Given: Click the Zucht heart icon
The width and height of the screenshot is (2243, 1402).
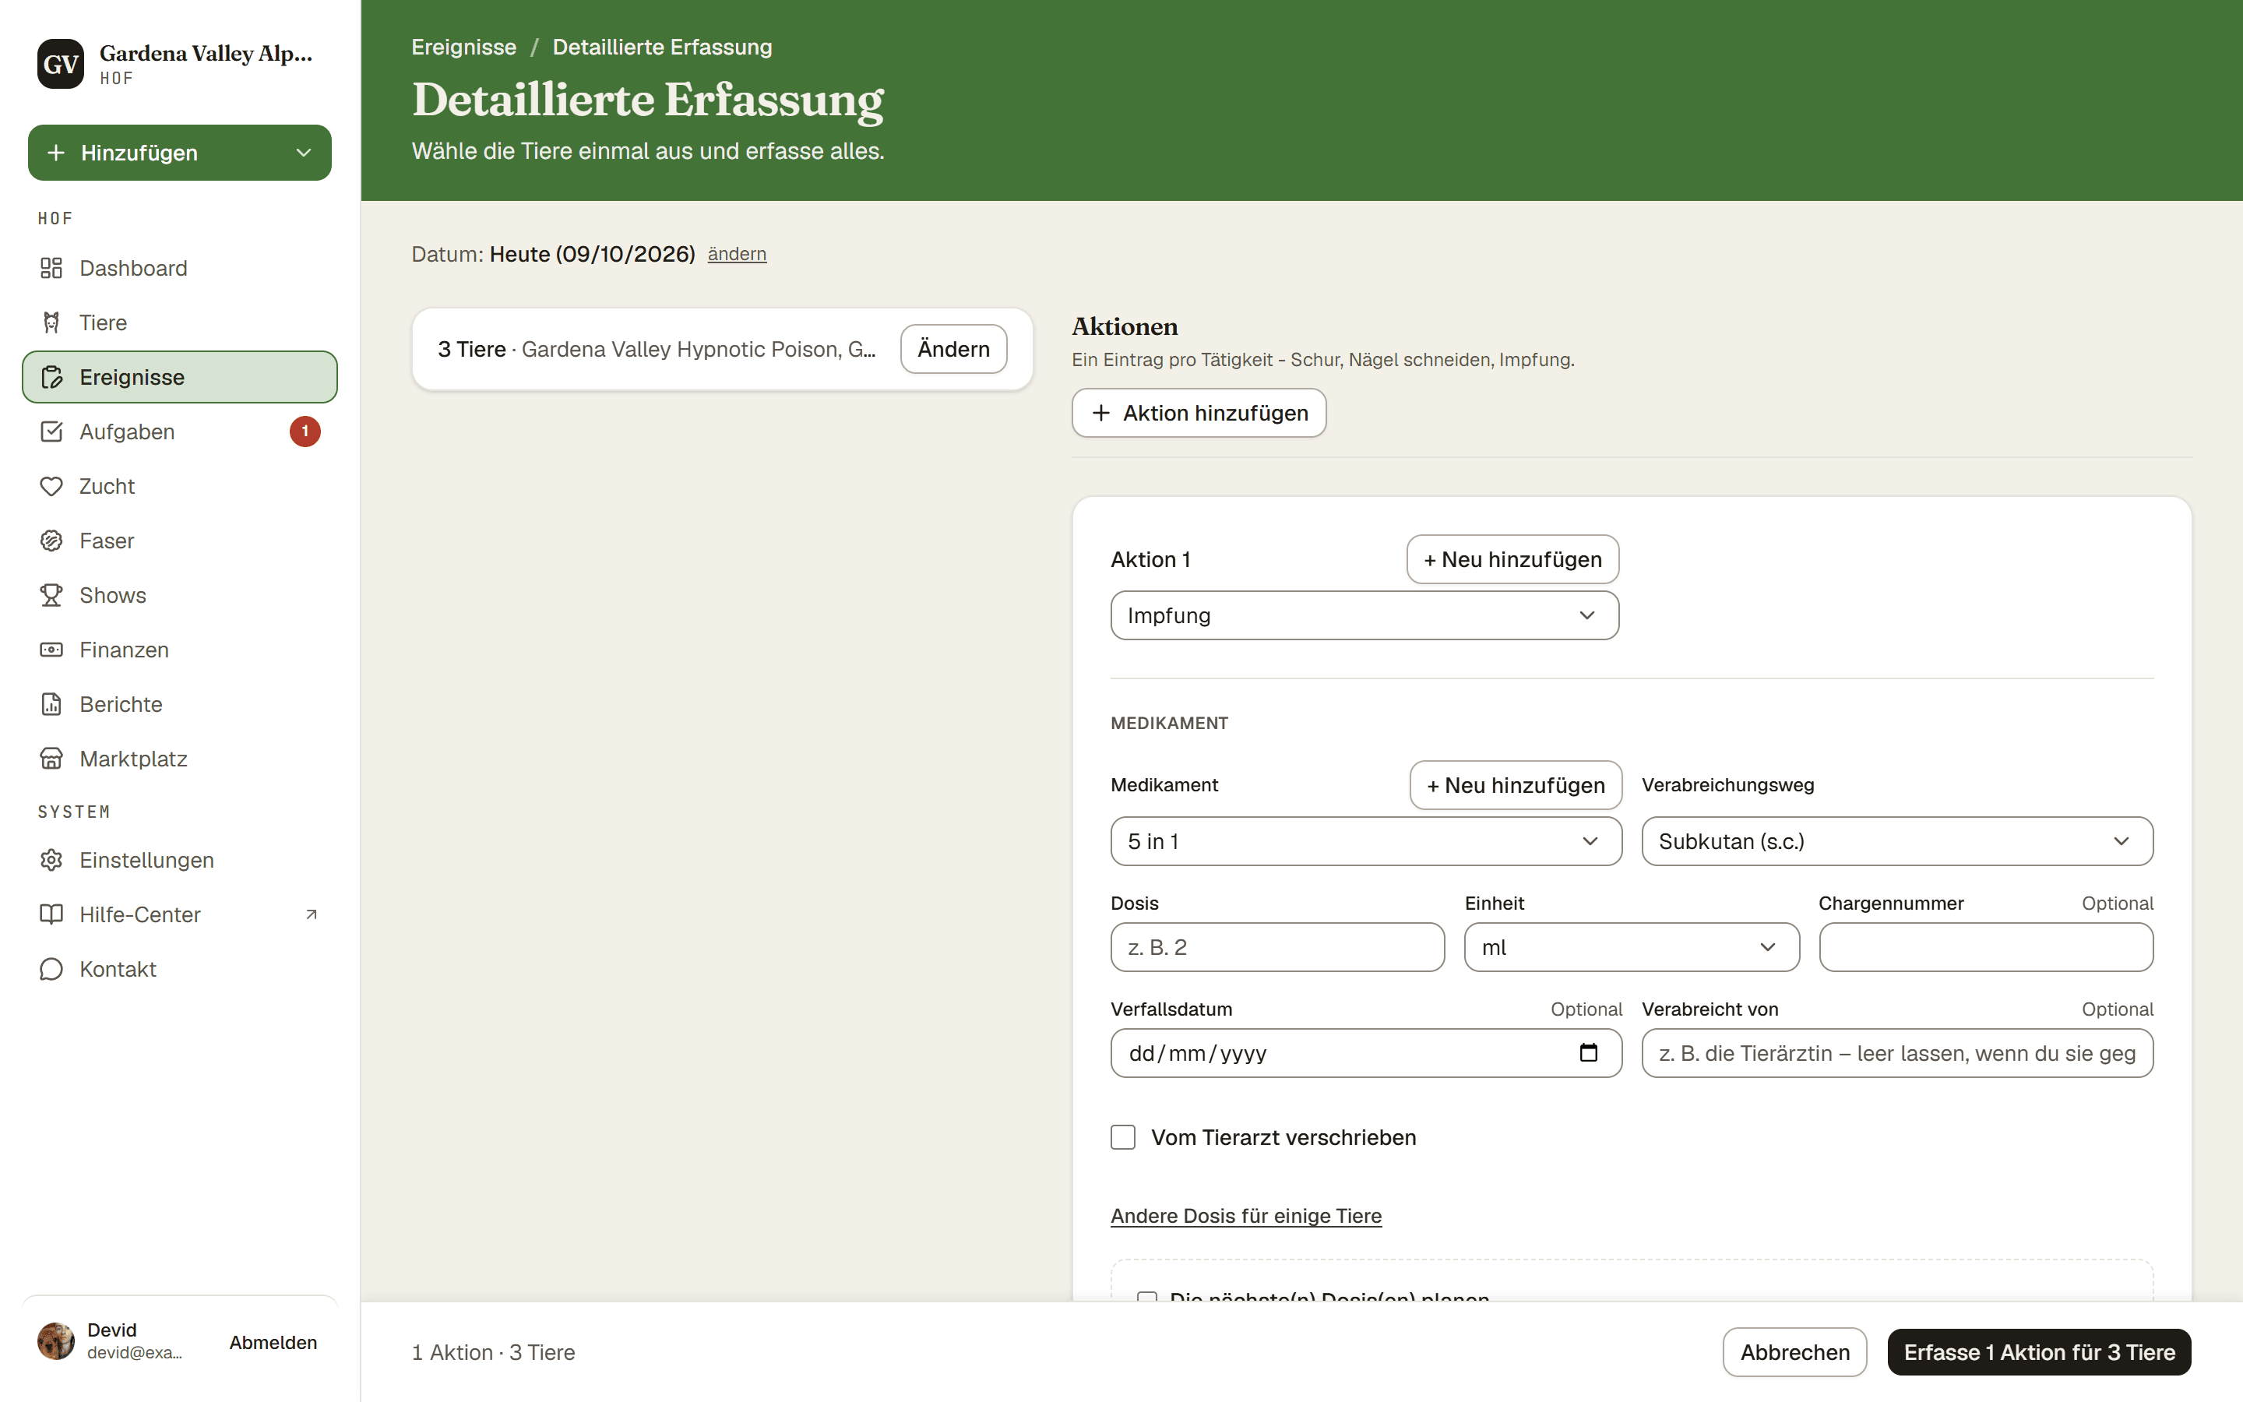Looking at the screenshot, I should [x=51, y=486].
